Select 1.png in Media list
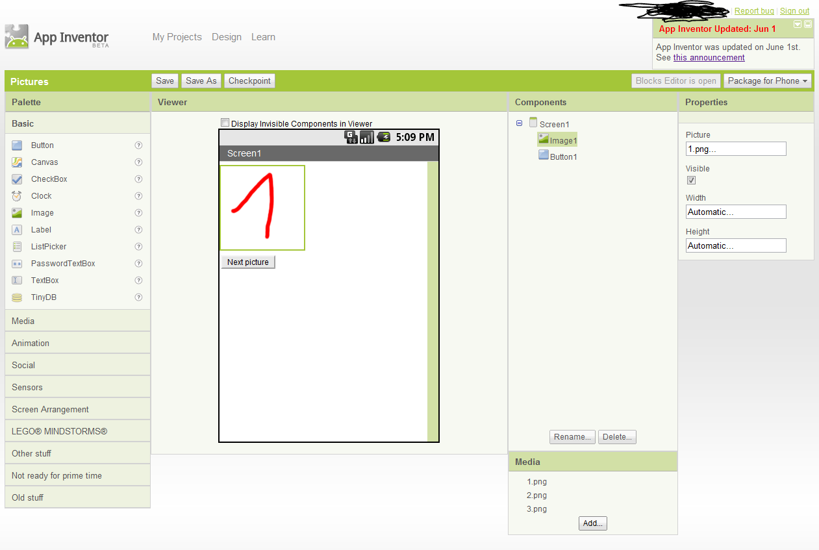This screenshot has width=819, height=550. 536,482
